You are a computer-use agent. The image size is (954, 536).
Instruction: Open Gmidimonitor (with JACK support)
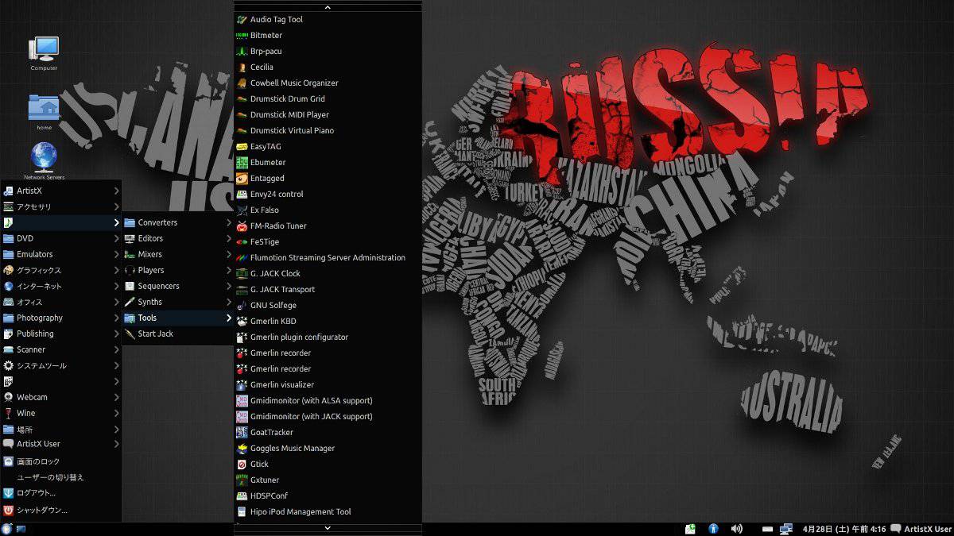pos(328,416)
